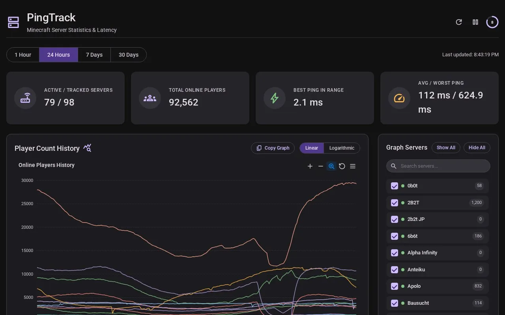505x315 pixels.
Task: Click the speedometer icon in Avg/Worst Ping card
Action: pyautogui.click(x=399, y=98)
